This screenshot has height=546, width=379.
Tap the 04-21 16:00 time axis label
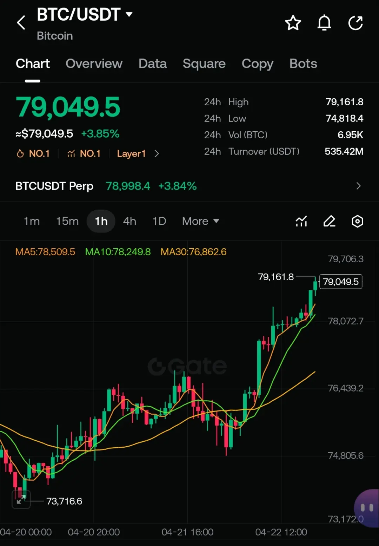coord(187,532)
